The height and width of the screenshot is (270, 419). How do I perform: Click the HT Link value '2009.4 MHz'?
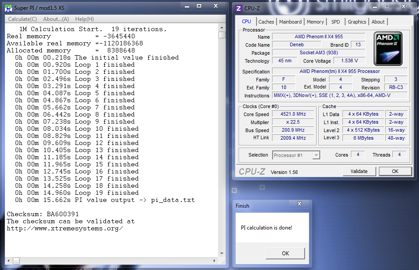(x=293, y=138)
